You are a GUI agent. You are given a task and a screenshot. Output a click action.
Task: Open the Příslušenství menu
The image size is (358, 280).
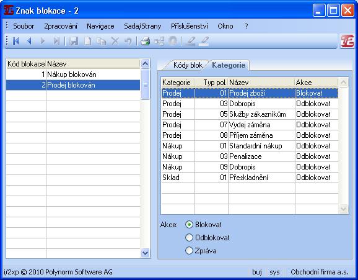point(190,26)
